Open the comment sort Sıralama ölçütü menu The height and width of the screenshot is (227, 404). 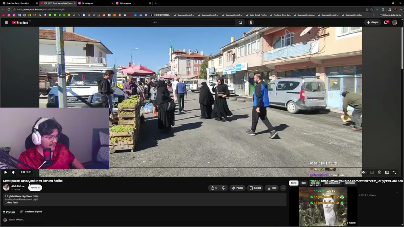pyautogui.click(x=31, y=212)
